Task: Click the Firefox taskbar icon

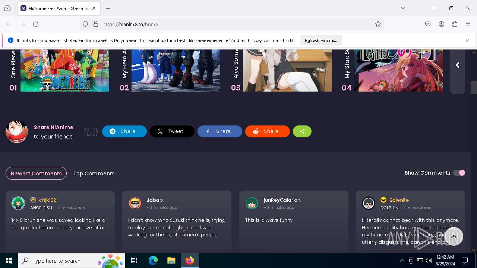Action: pyautogui.click(x=190, y=261)
